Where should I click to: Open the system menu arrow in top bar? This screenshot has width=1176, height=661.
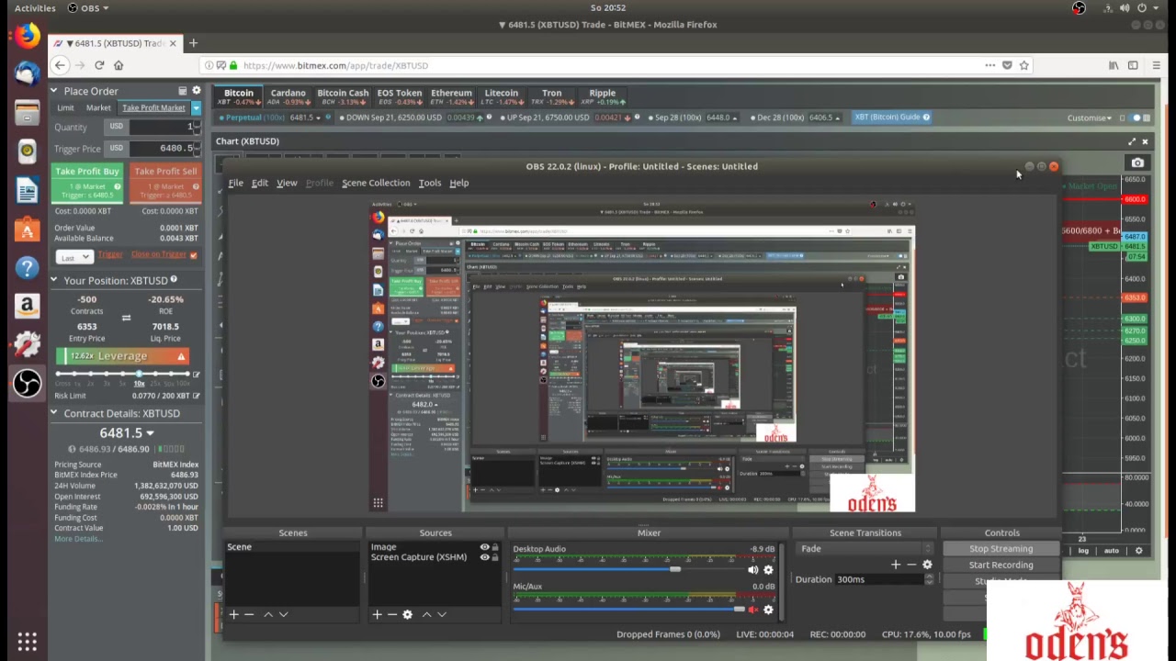(1157, 8)
